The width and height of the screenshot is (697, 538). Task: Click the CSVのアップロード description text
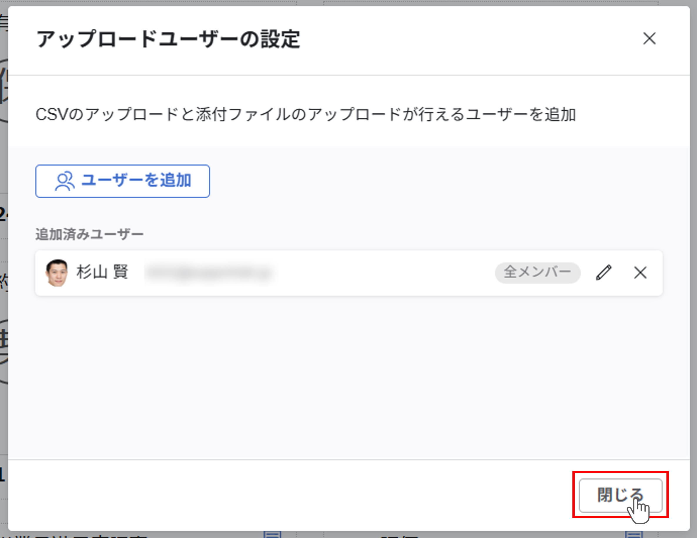(x=305, y=114)
